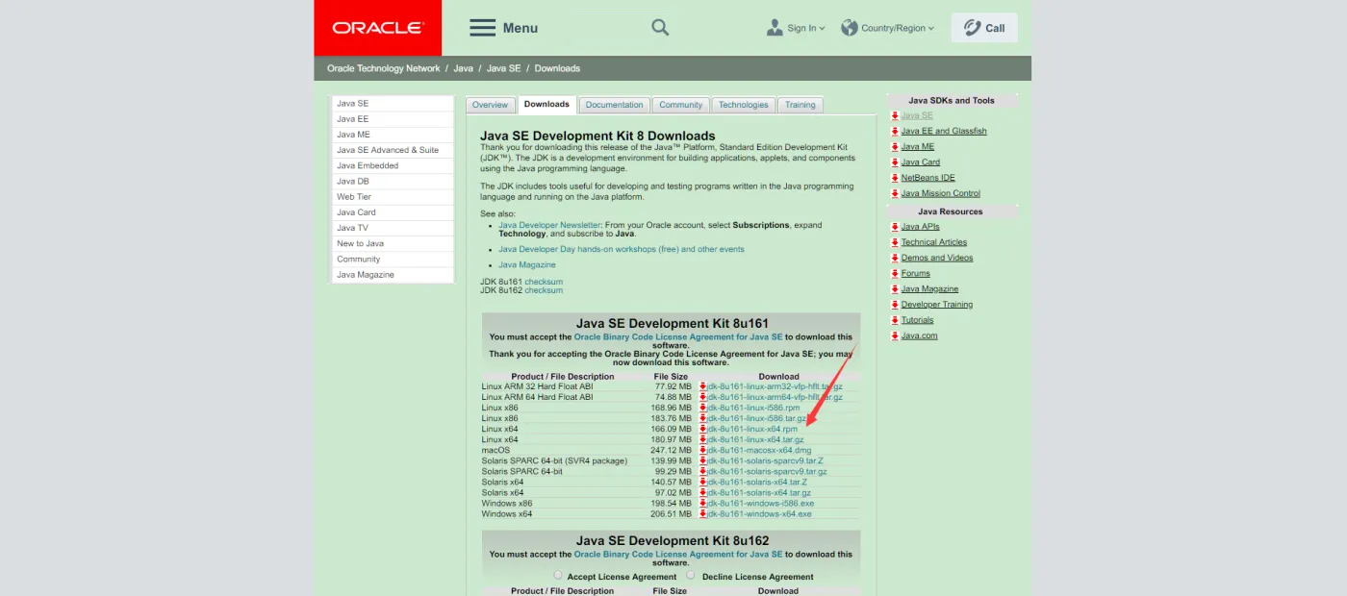
Task: Open Java.com resource link
Action: (x=919, y=335)
